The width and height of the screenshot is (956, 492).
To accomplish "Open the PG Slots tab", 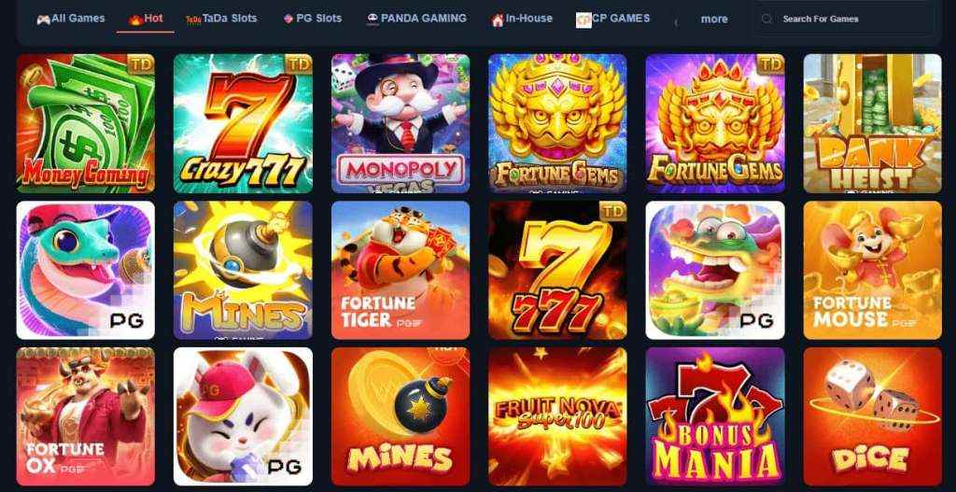I will pyautogui.click(x=313, y=19).
